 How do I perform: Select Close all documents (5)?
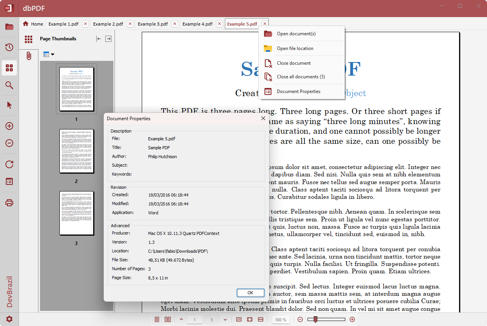302,77
